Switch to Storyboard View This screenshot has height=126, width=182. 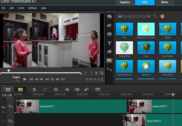point(8,89)
